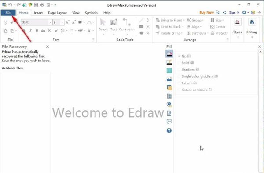This screenshot has height=173, width=264.
Task: Select the Rectangle shape tool
Action: pyautogui.click(x=141, y=26)
